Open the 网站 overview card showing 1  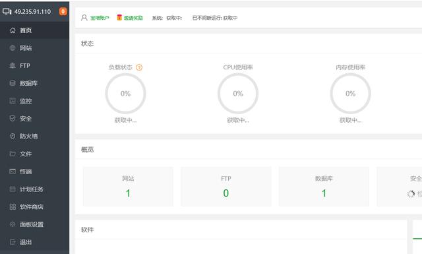click(x=128, y=187)
